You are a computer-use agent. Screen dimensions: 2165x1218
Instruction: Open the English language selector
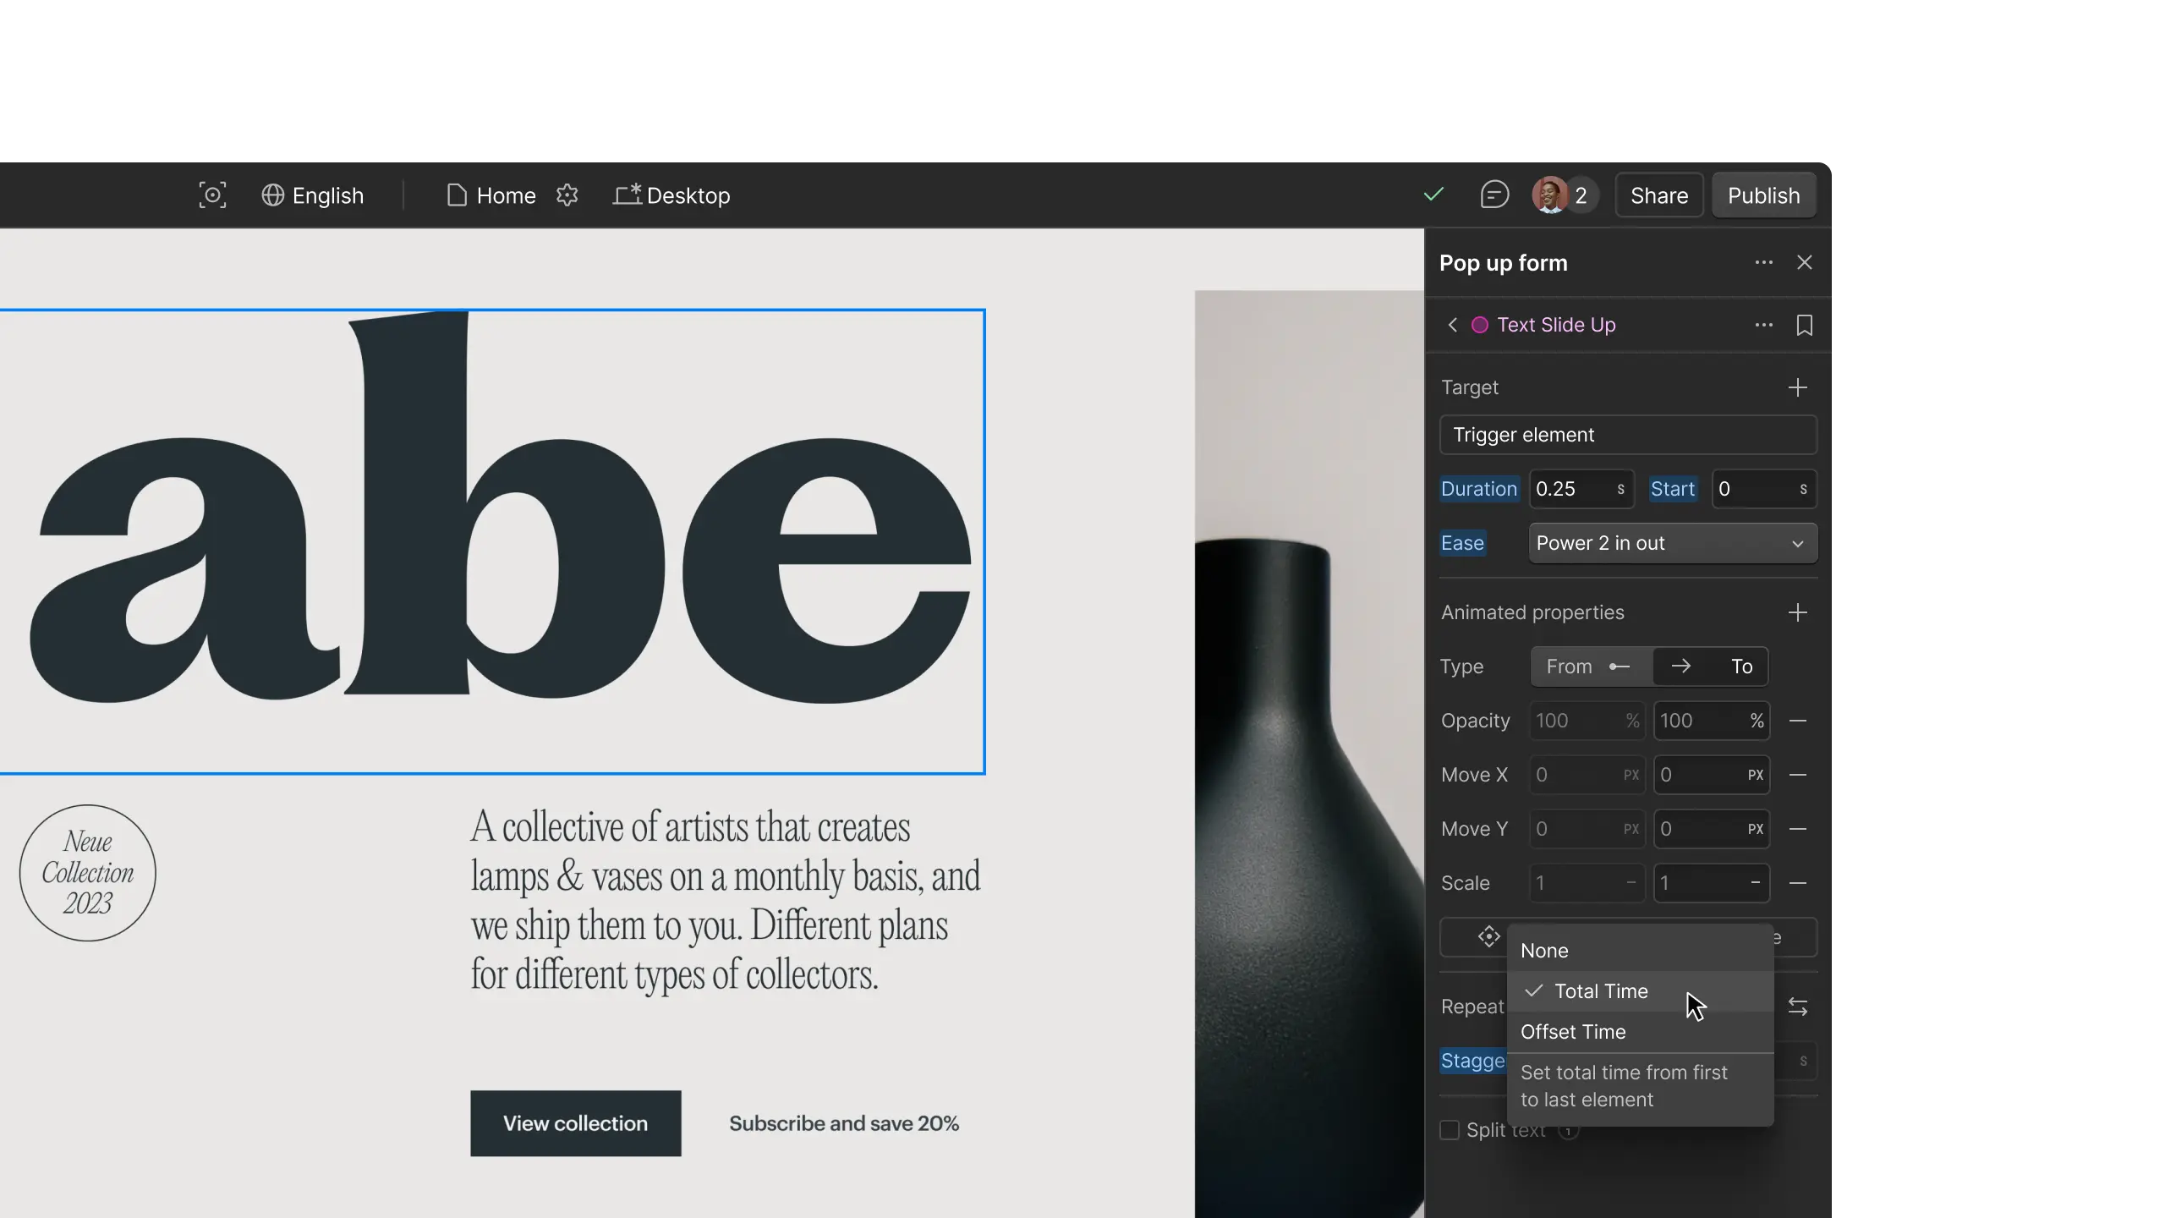[x=313, y=195]
